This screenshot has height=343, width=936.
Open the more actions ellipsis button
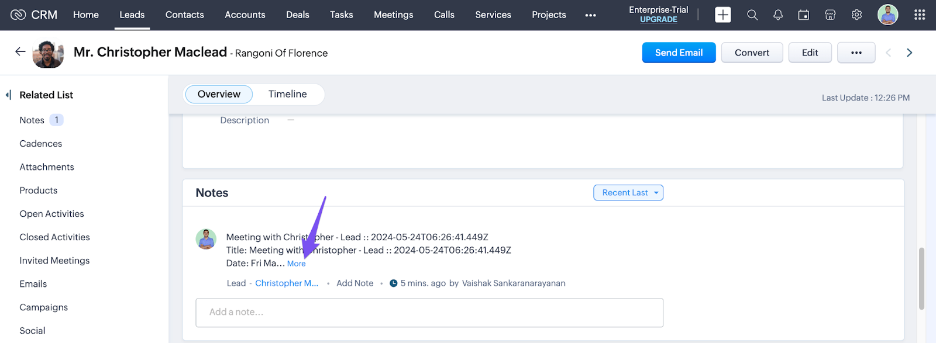tap(856, 53)
